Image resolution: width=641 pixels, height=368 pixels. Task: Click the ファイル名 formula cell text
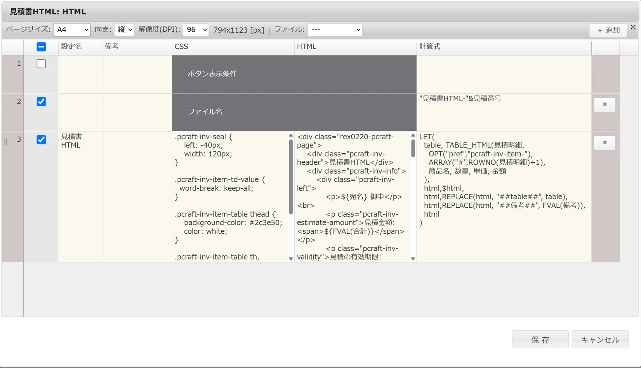460,99
